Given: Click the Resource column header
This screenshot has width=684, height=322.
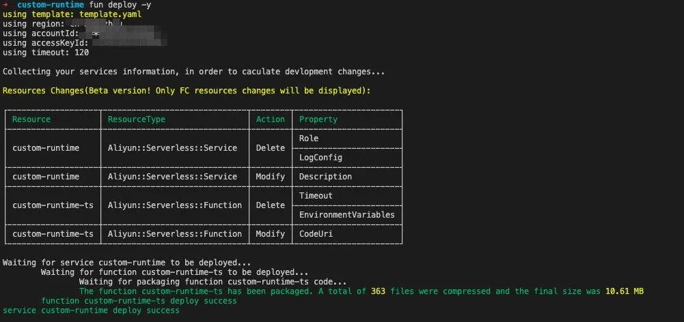Looking at the screenshot, I should click(x=31, y=119).
